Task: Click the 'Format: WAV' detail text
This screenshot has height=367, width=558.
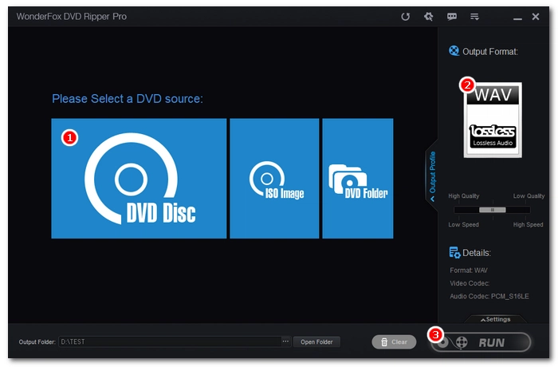Action: pyautogui.click(x=469, y=270)
